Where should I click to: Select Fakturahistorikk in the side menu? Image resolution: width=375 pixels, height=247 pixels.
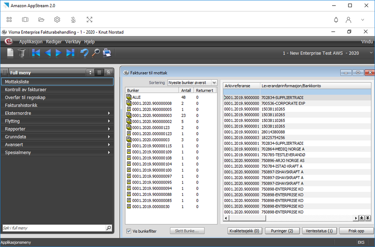(x=57, y=105)
